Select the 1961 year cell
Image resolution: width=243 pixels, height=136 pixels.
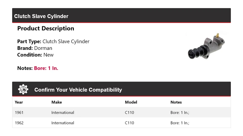click(19, 113)
